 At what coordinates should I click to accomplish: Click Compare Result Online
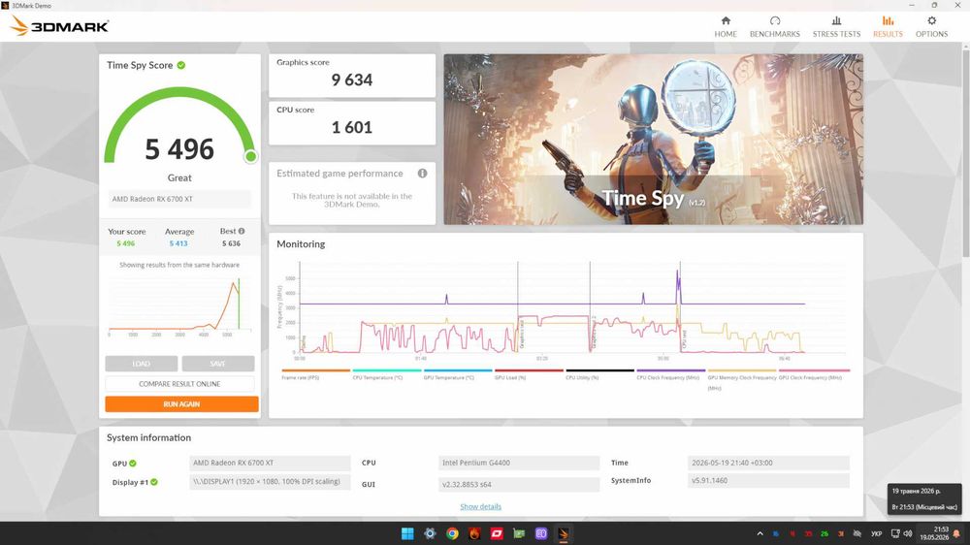179,384
